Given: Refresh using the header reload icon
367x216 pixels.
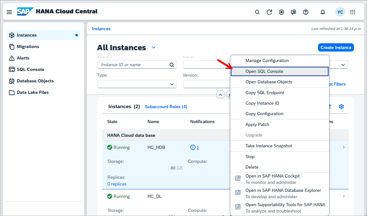Looking at the screenshot, I should click(x=269, y=12).
